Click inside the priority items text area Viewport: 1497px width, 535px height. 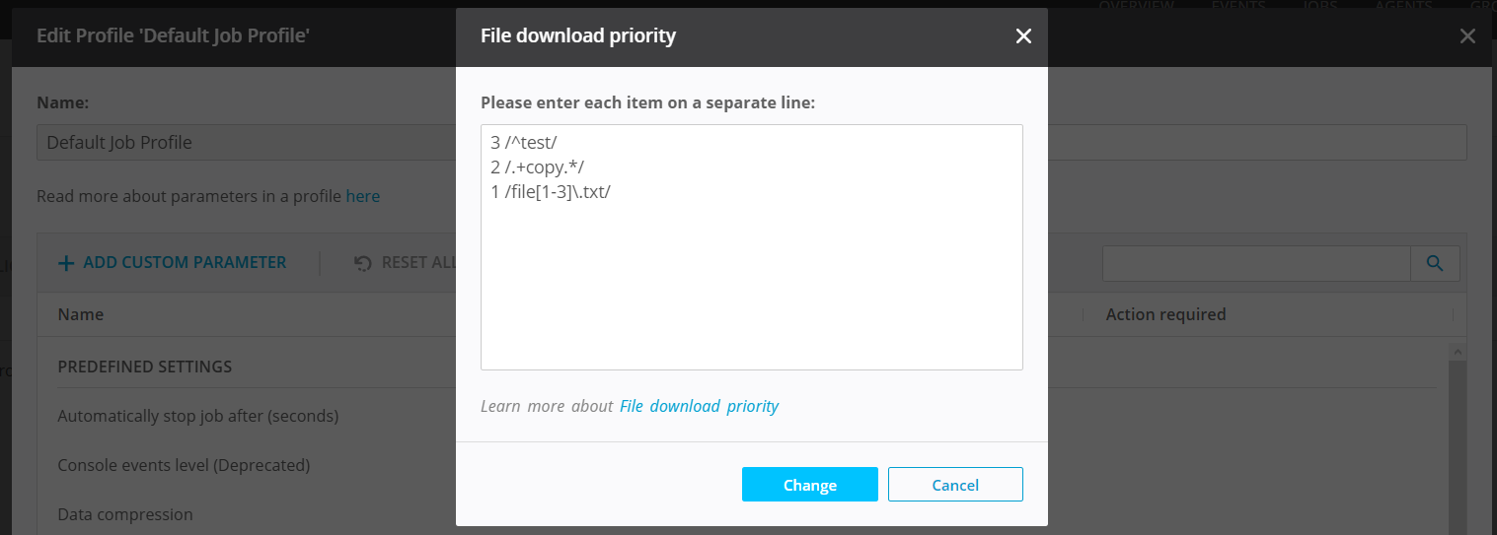click(751, 276)
